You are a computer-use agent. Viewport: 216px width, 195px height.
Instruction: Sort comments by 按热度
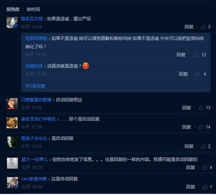pyautogui.click(x=13, y=10)
